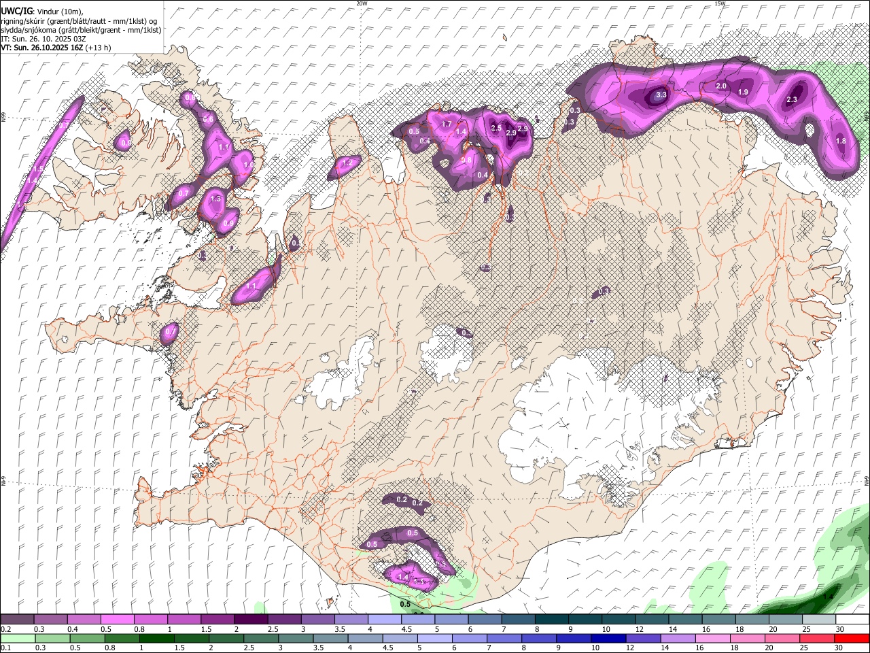
Task: Click the snow/sleet legend description text (slydda/snjókoma)
Action: tap(81, 30)
